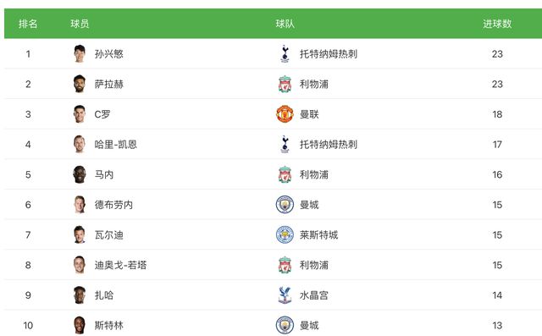Click Liverpool crest in 迪奥戈-若塔 row
This screenshot has height=336, width=542.
pos(285,265)
